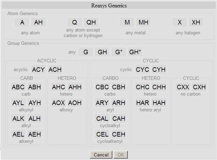Image resolution: width=217 pixels, height=160 pixels.
Task: Pick the CEH cycloalkenyl generic button
Action: [119, 134]
